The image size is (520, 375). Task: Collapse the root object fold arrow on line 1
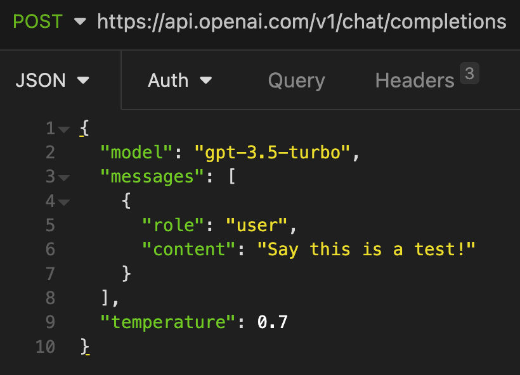pos(63,129)
